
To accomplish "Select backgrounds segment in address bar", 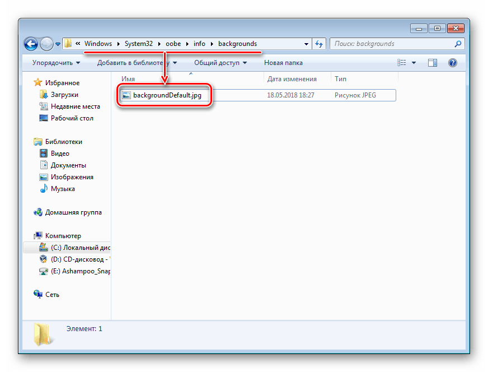I will pyautogui.click(x=237, y=44).
